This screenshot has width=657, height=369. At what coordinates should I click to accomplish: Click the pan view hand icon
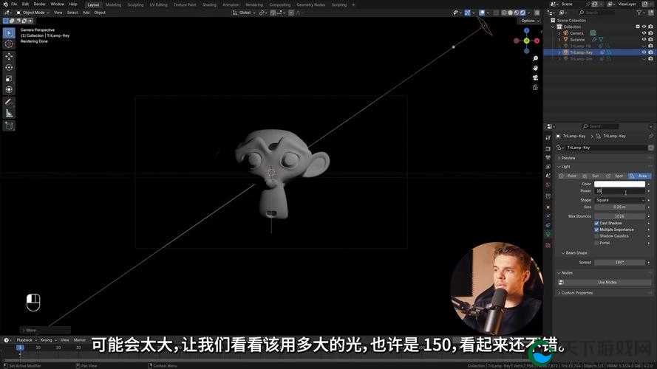[535, 68]
